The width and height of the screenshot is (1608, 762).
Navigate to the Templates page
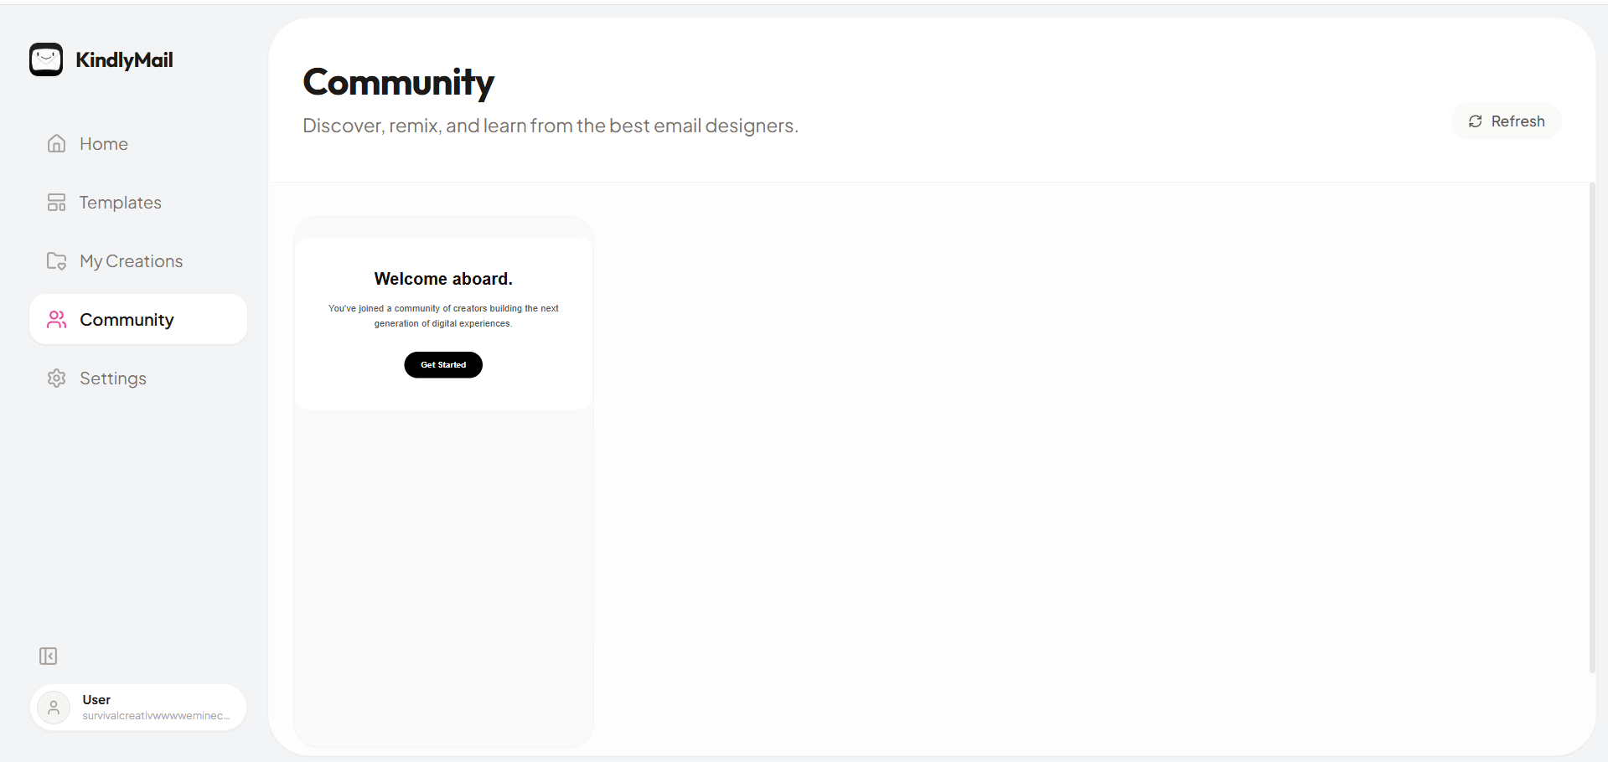(x=120, y=202)
